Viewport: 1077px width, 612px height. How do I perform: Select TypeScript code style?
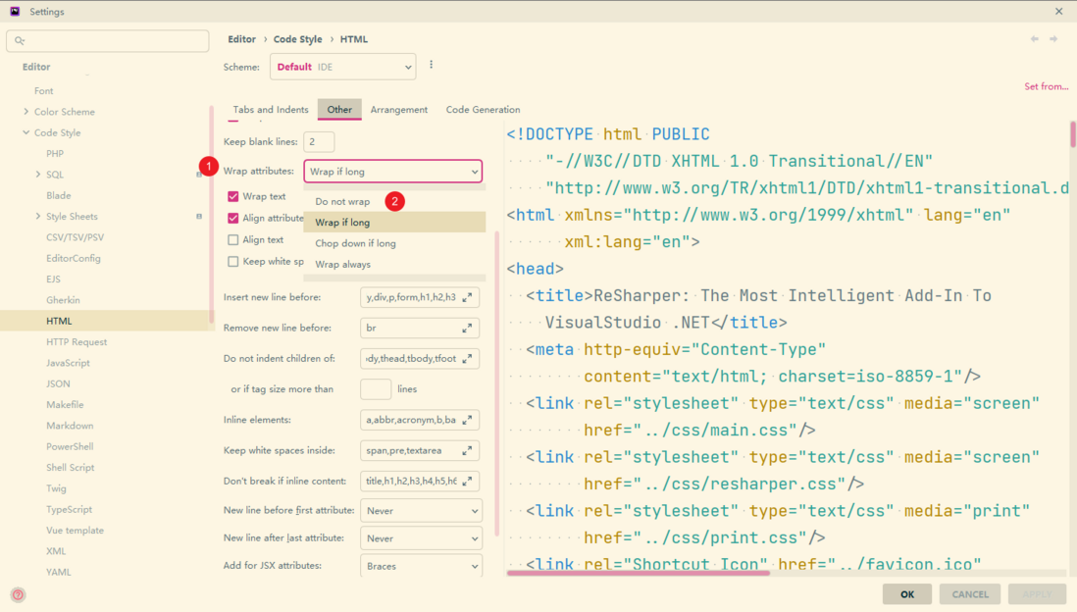pyautogui.click(x=69, y=510)
